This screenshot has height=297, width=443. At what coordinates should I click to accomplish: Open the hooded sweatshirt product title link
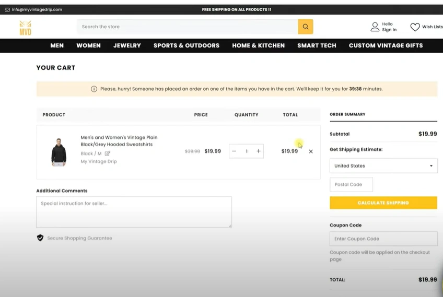point(119,141)
